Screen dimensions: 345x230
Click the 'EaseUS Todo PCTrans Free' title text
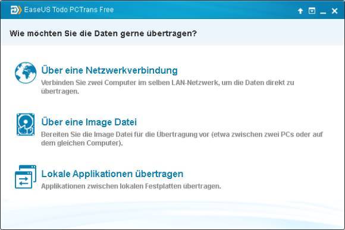[69, 10]
